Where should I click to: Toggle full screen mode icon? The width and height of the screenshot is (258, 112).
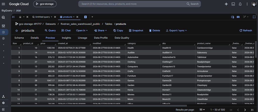(x=254, y=17)
